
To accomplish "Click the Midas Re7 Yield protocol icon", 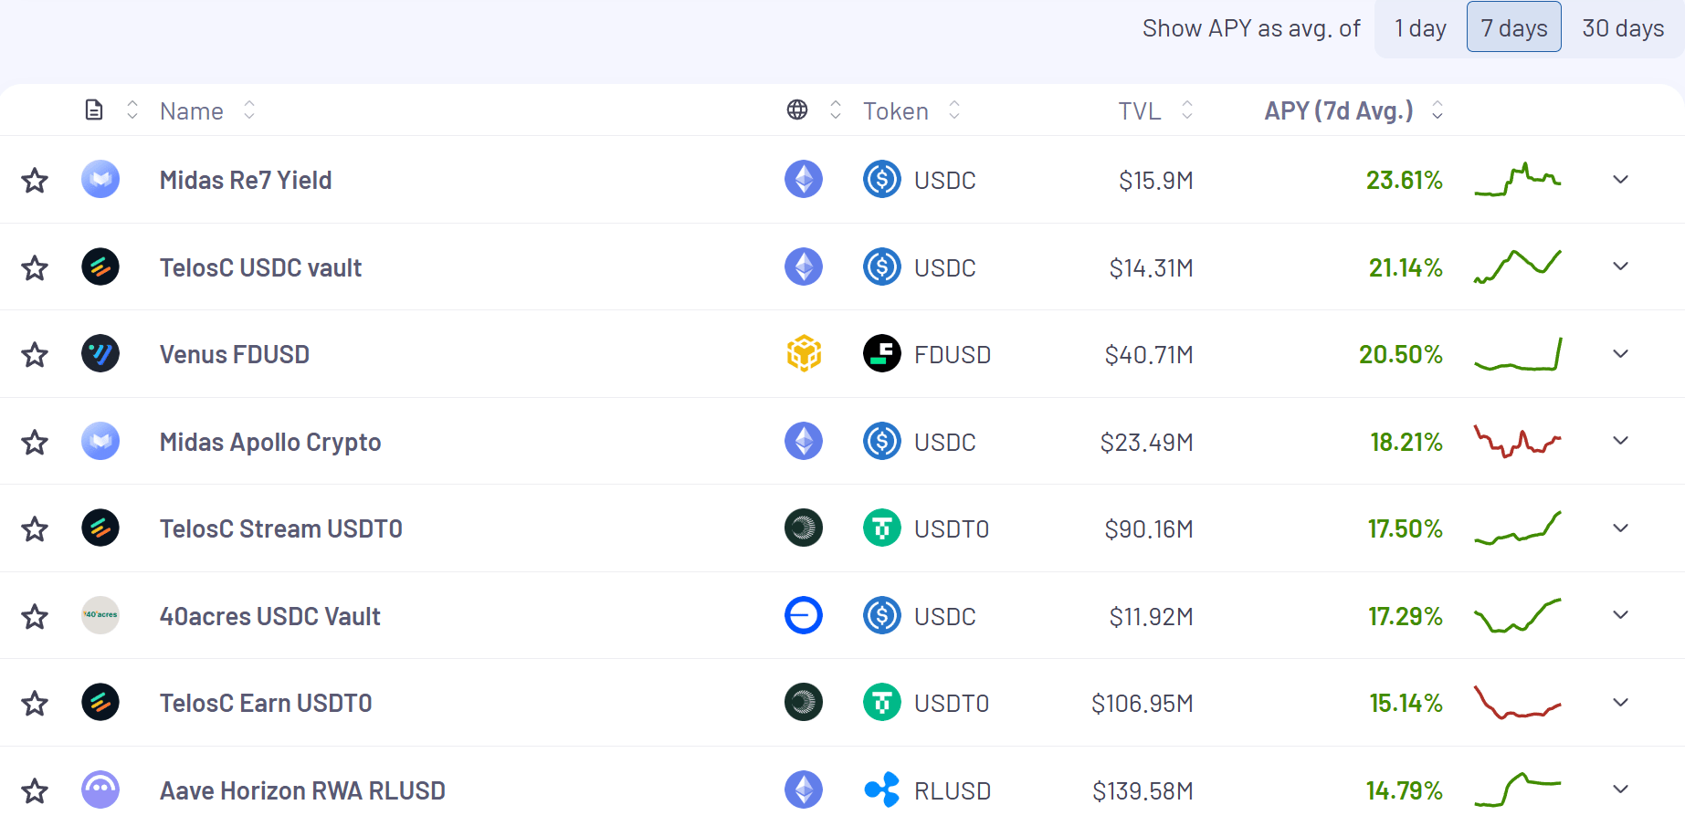I will click(100, 180).
